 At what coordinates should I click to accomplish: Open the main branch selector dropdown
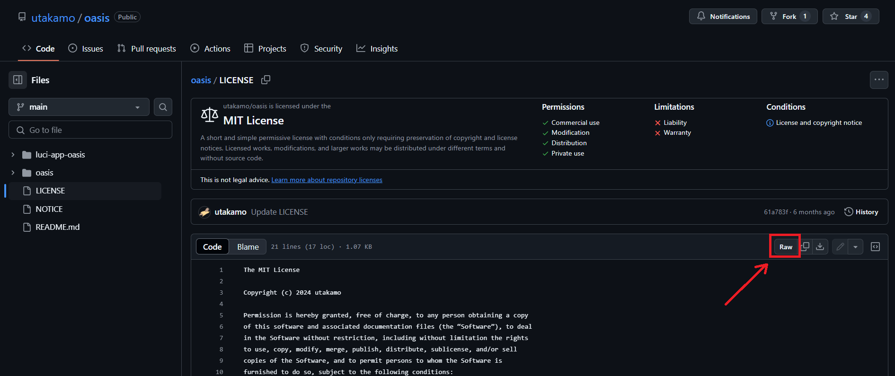79,107
